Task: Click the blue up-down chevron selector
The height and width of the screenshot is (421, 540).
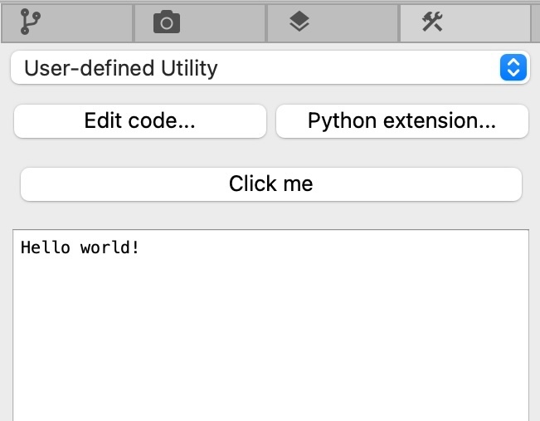Action: [x=513, y=68]
